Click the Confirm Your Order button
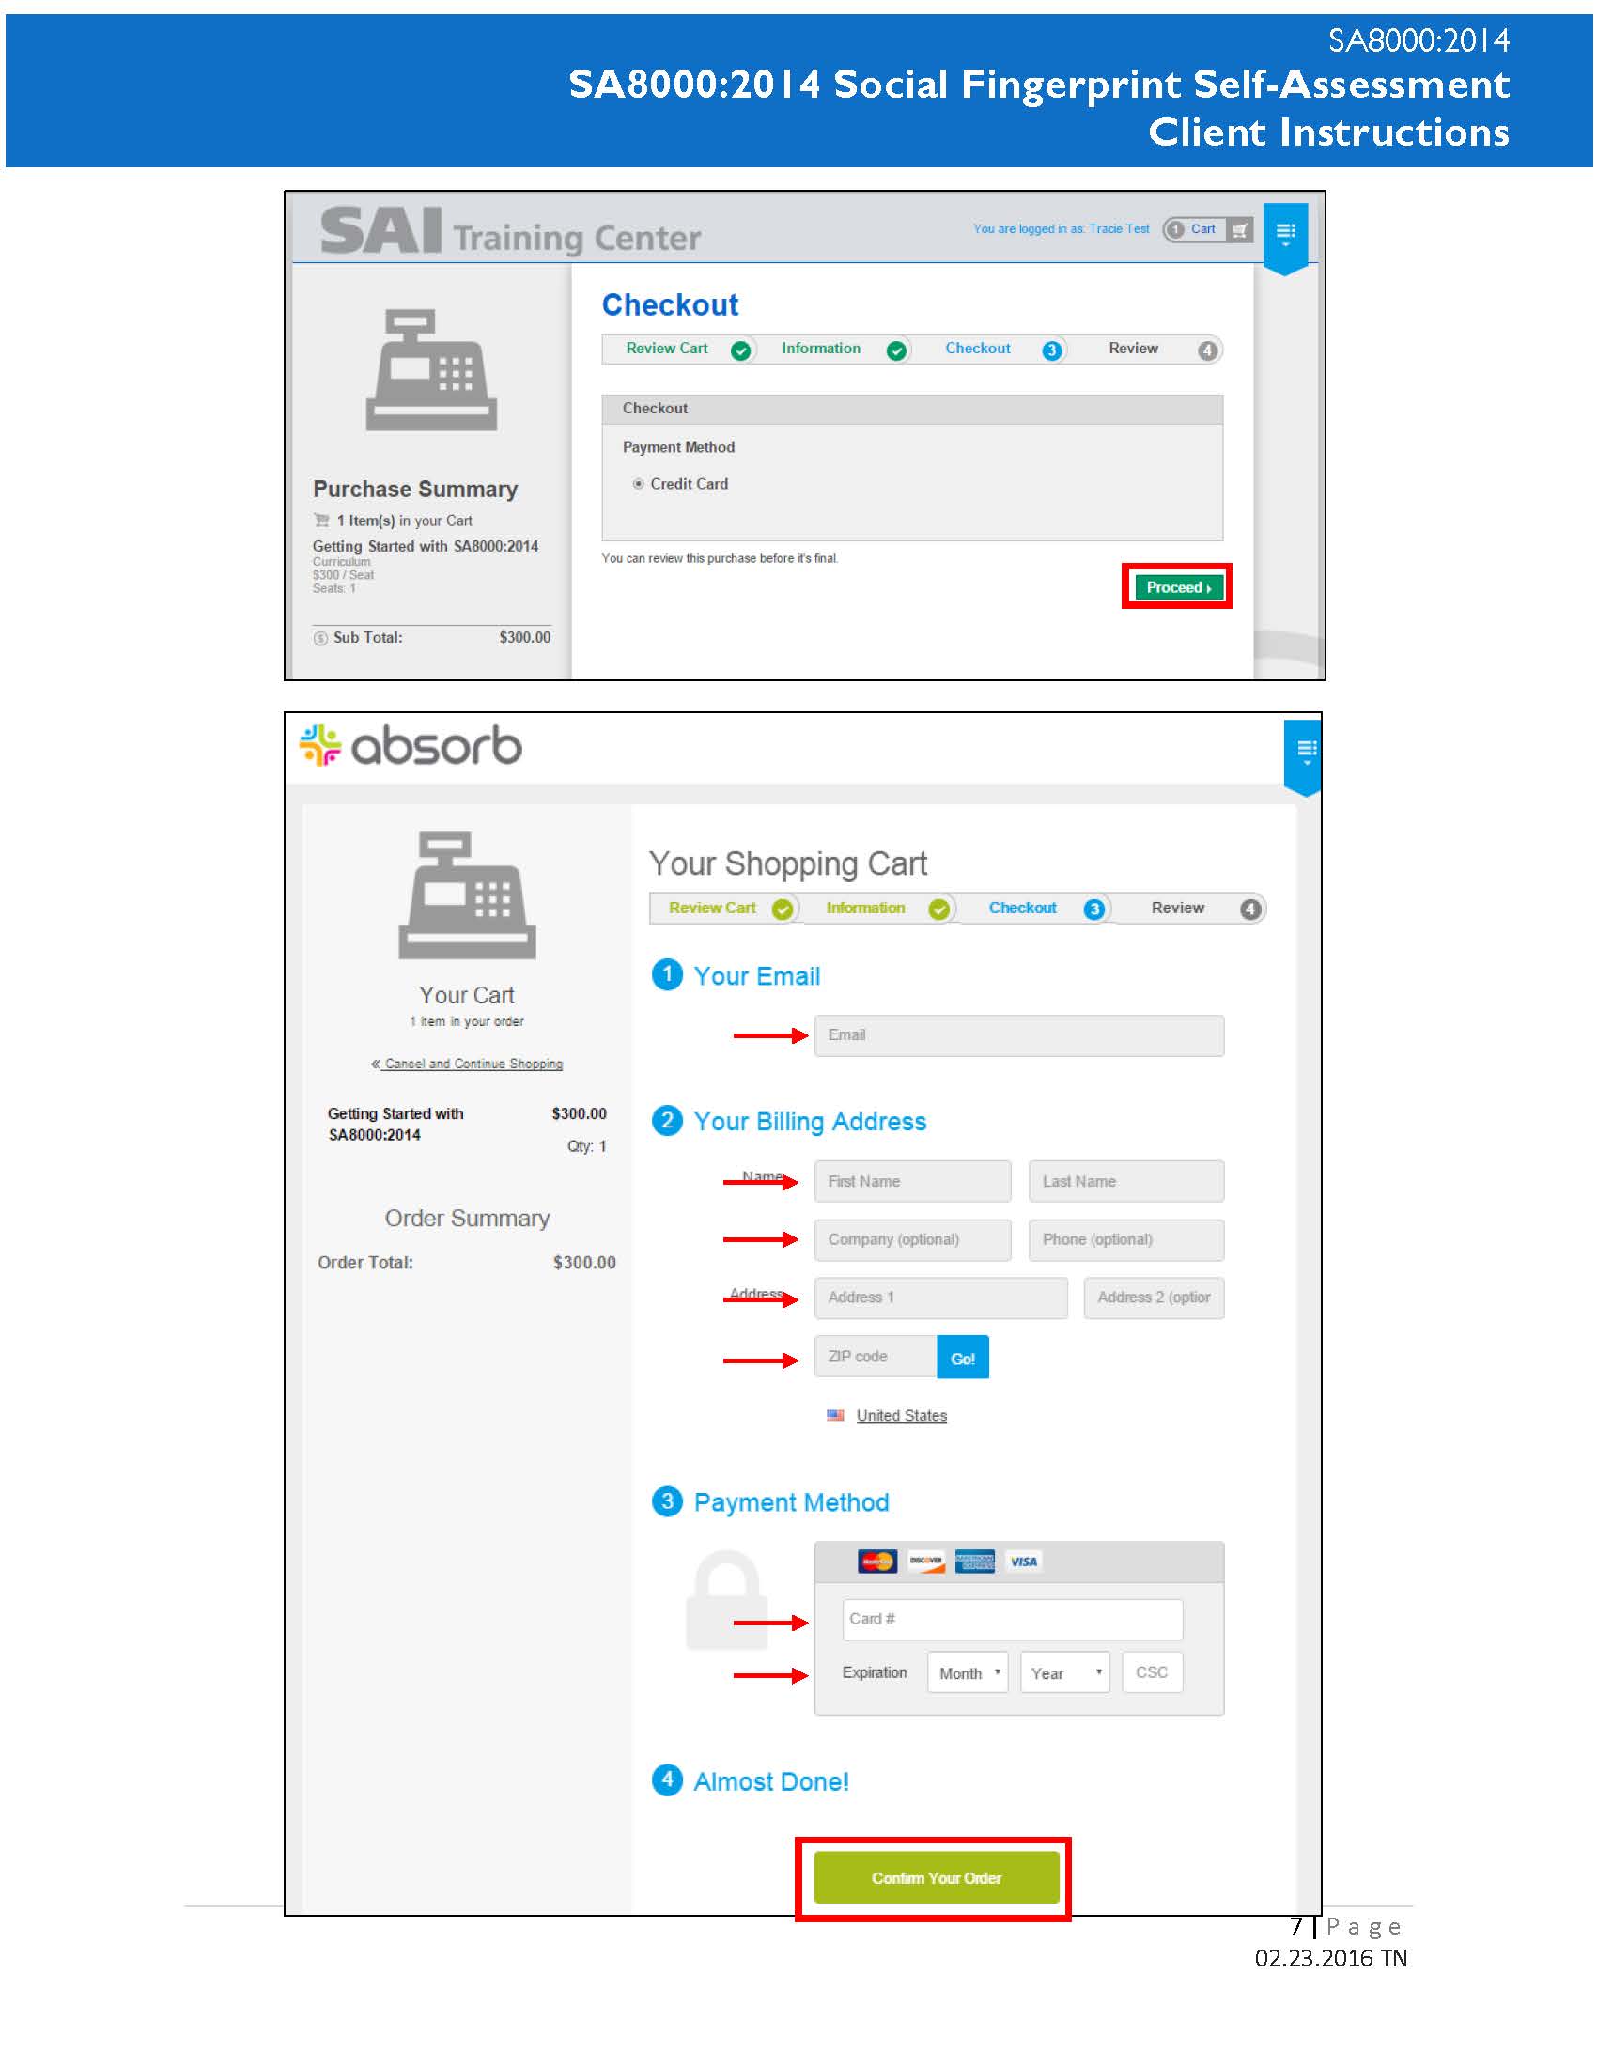Screen dimensions: 1597x2067 (936, 1878)
